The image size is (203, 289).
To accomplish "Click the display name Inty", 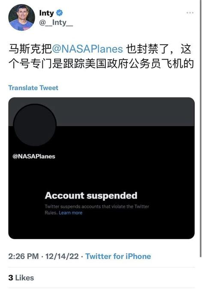I will tap(46, 13).
